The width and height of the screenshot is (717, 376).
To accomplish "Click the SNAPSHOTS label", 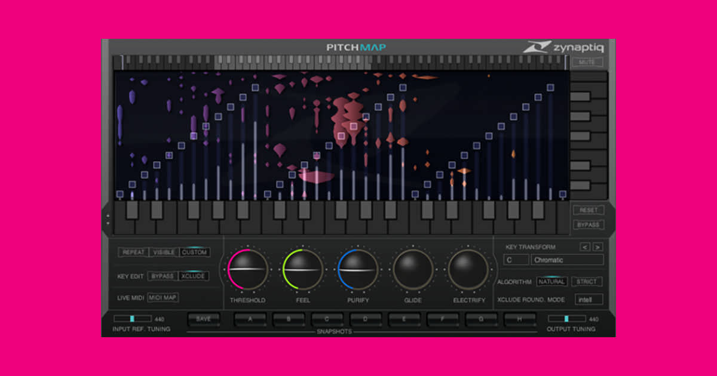I will tap(334, 332).
